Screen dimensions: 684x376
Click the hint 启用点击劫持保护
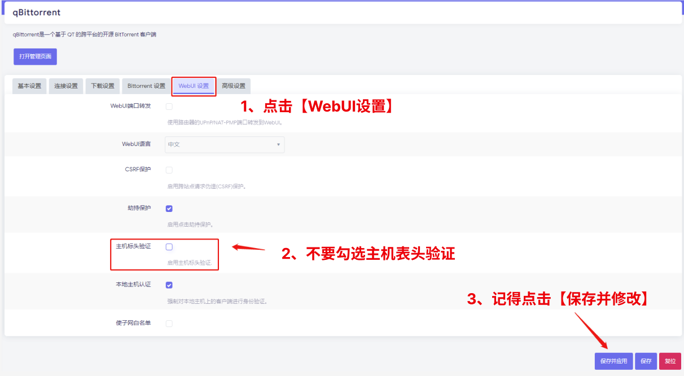[x=190, y=224]
